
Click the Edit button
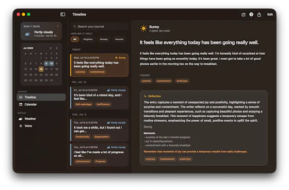[270, 14]
